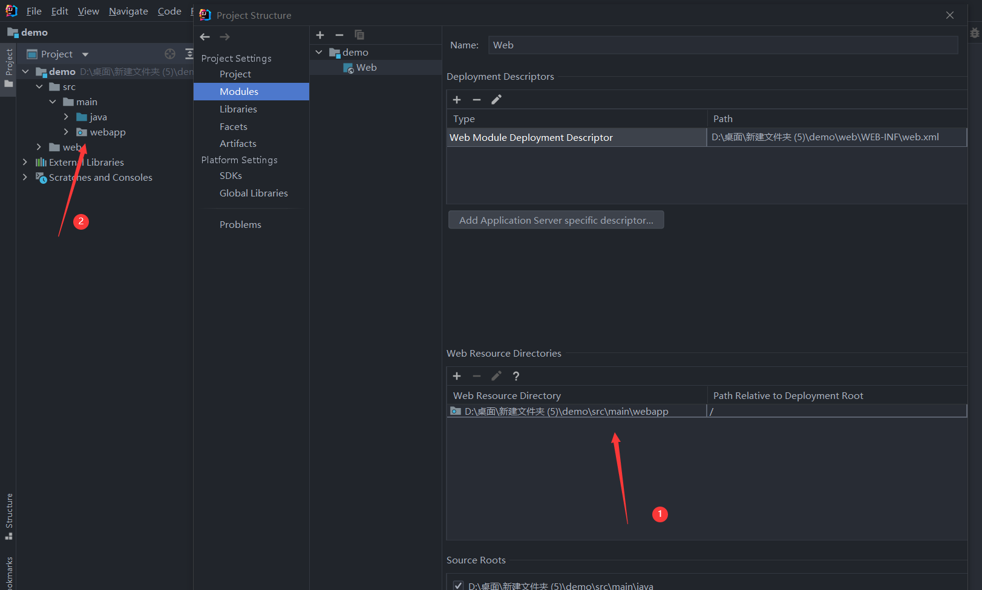Add a new module with the plus icon

coord(320,35)
